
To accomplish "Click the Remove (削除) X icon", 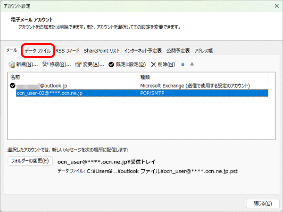I will (153, 64).
